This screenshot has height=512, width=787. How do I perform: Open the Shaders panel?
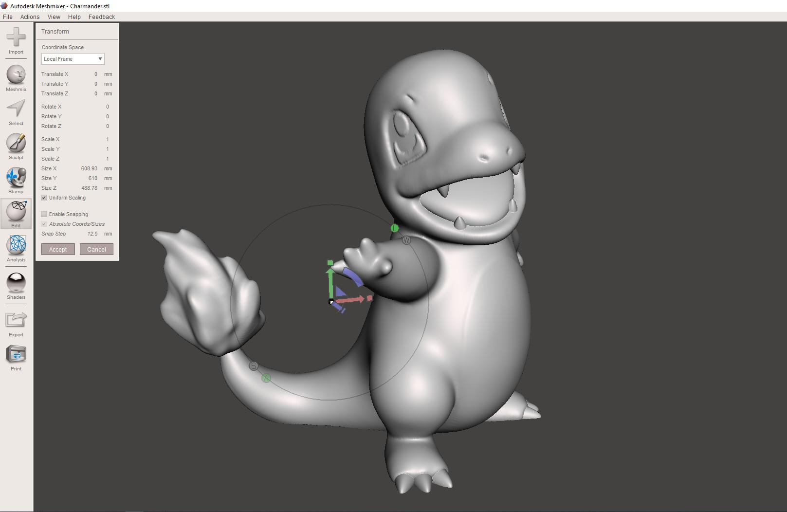[16, 281]
